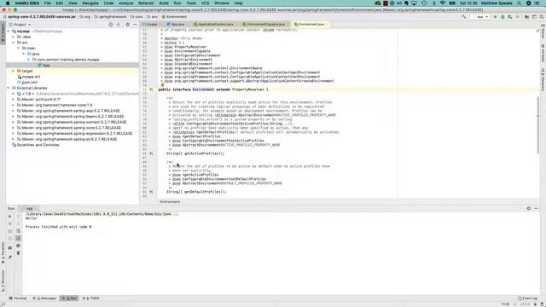Open Messages tool window button
The height and width of the screenshot is (307, 546).
click(x=45, y=298)
